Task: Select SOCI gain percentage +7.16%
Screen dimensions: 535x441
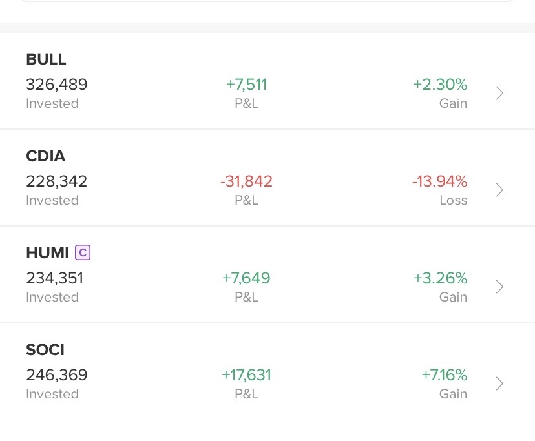Action: point(444,375)
